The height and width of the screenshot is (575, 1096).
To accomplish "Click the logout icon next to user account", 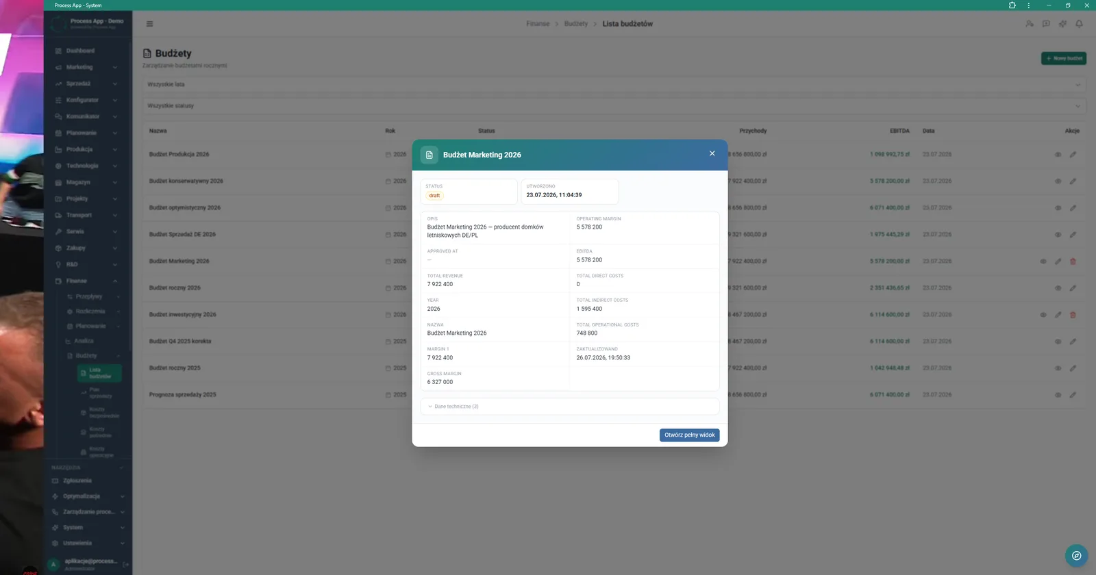I will (x=125, y=565).
